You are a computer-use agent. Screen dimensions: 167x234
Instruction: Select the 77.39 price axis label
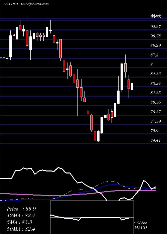click(156, 121)
